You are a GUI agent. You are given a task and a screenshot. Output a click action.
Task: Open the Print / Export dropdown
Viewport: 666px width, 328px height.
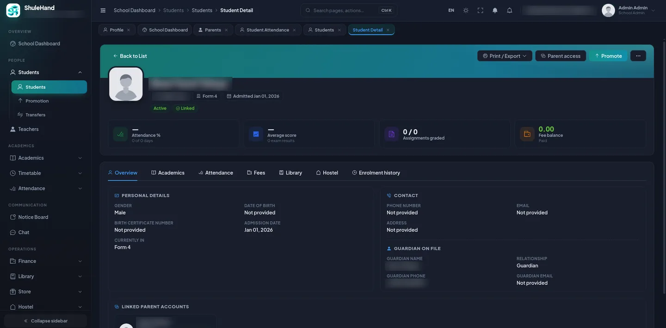pyautogui.click(x=505, y=56)
